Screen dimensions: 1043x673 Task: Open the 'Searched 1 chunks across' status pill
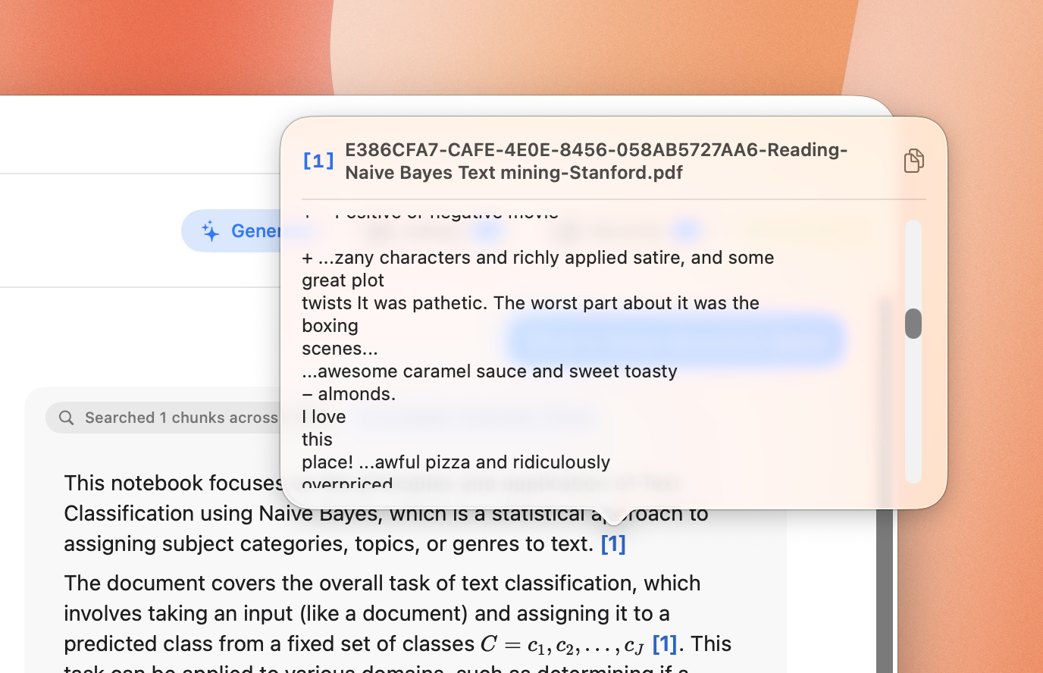(x=163, y=418)
